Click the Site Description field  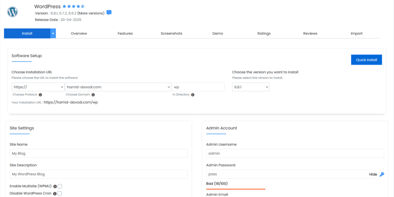tap(98, 174)
